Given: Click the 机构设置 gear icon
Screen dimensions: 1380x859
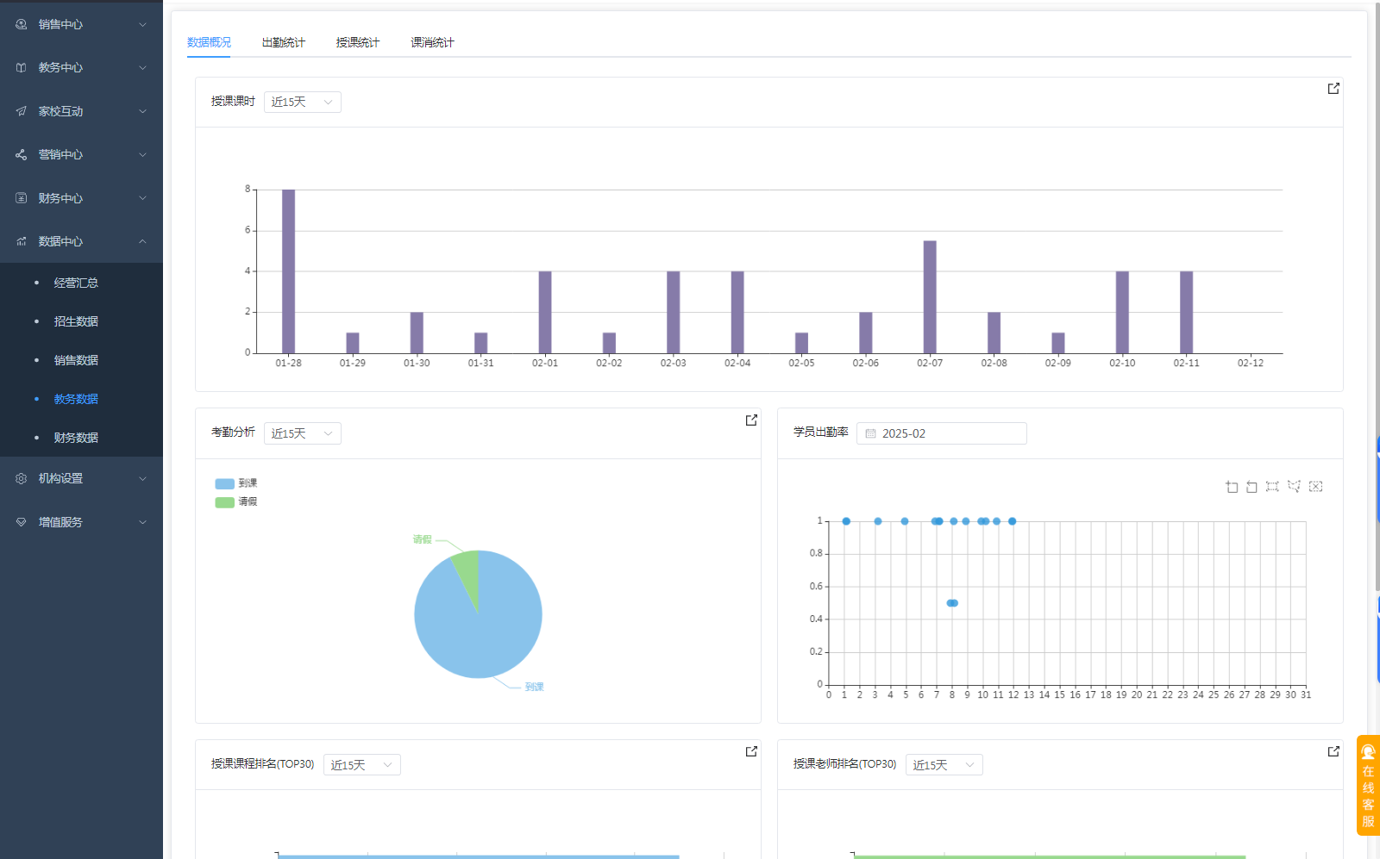Looking at the screenshot, I should [22, 478].
